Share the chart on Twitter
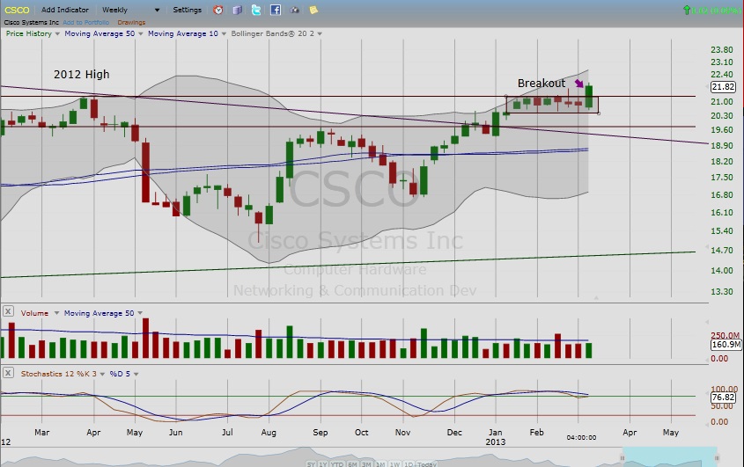 256,10
